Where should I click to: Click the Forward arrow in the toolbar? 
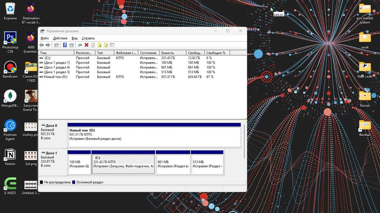click(48, 45)
